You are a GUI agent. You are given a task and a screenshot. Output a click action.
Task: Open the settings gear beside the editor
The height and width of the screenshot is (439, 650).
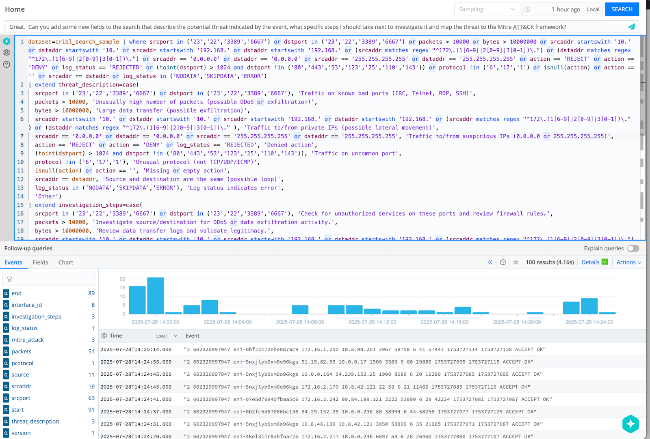point(6,53)
